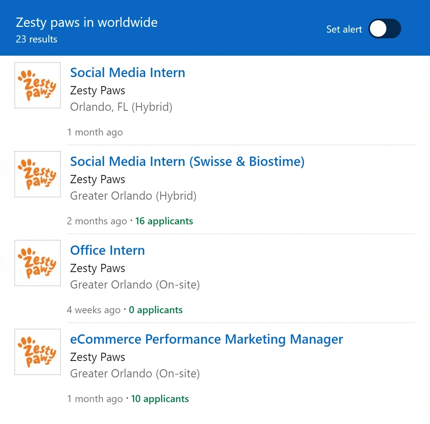This screenshot has width=430, height=424.
Task: Click the 23 results count
Action: pos(37,39)
